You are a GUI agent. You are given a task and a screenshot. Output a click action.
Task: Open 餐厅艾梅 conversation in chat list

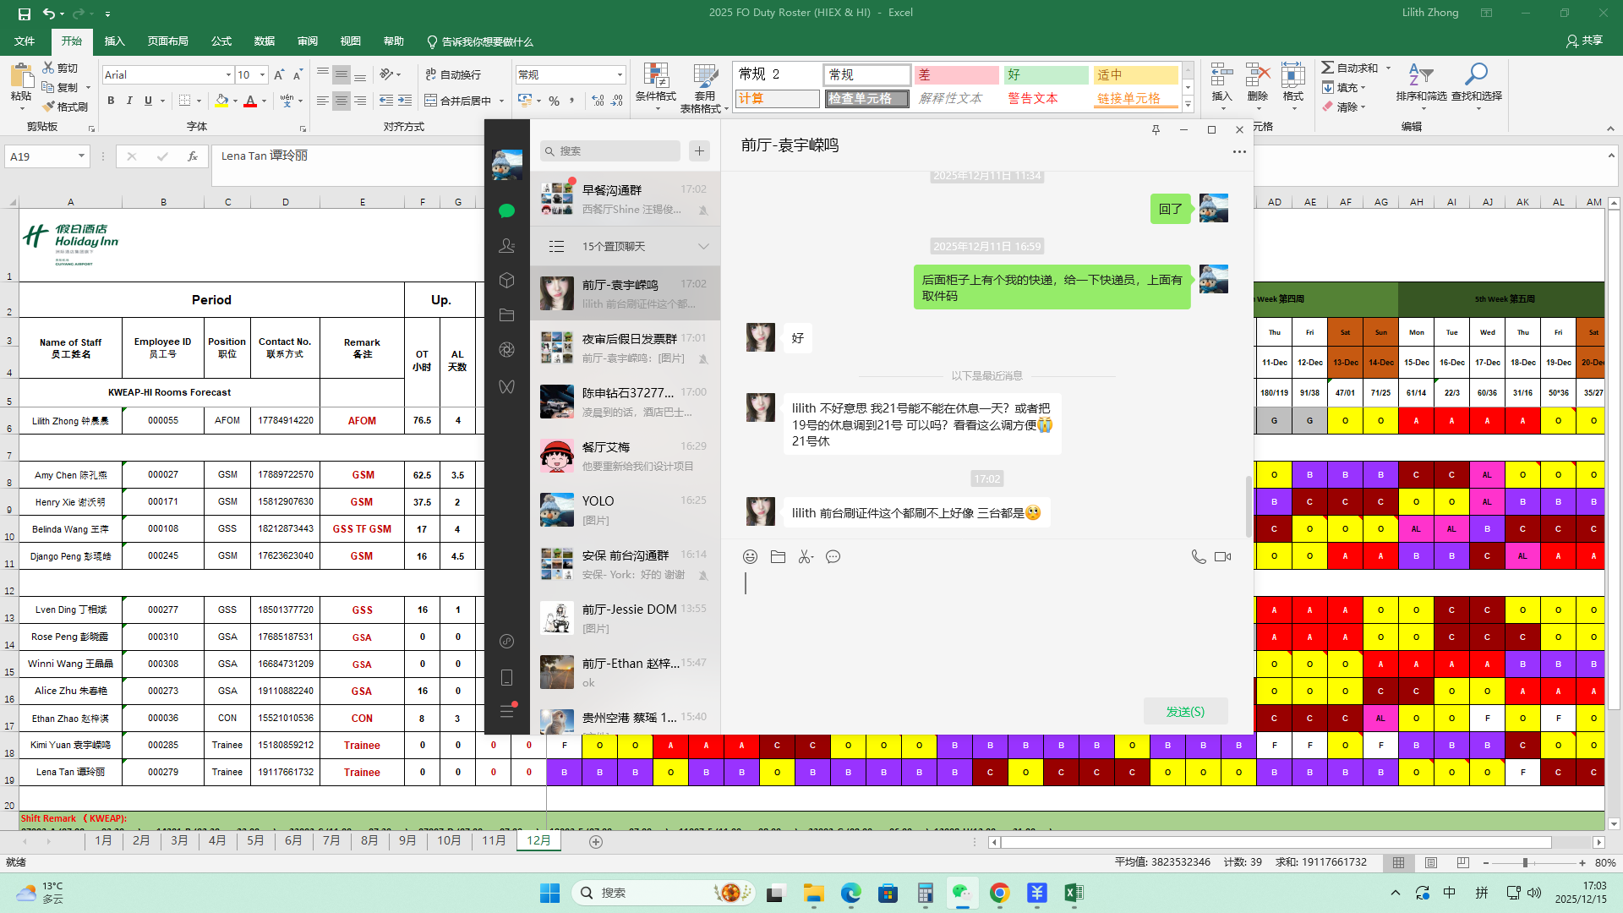(x=625, y=456)
